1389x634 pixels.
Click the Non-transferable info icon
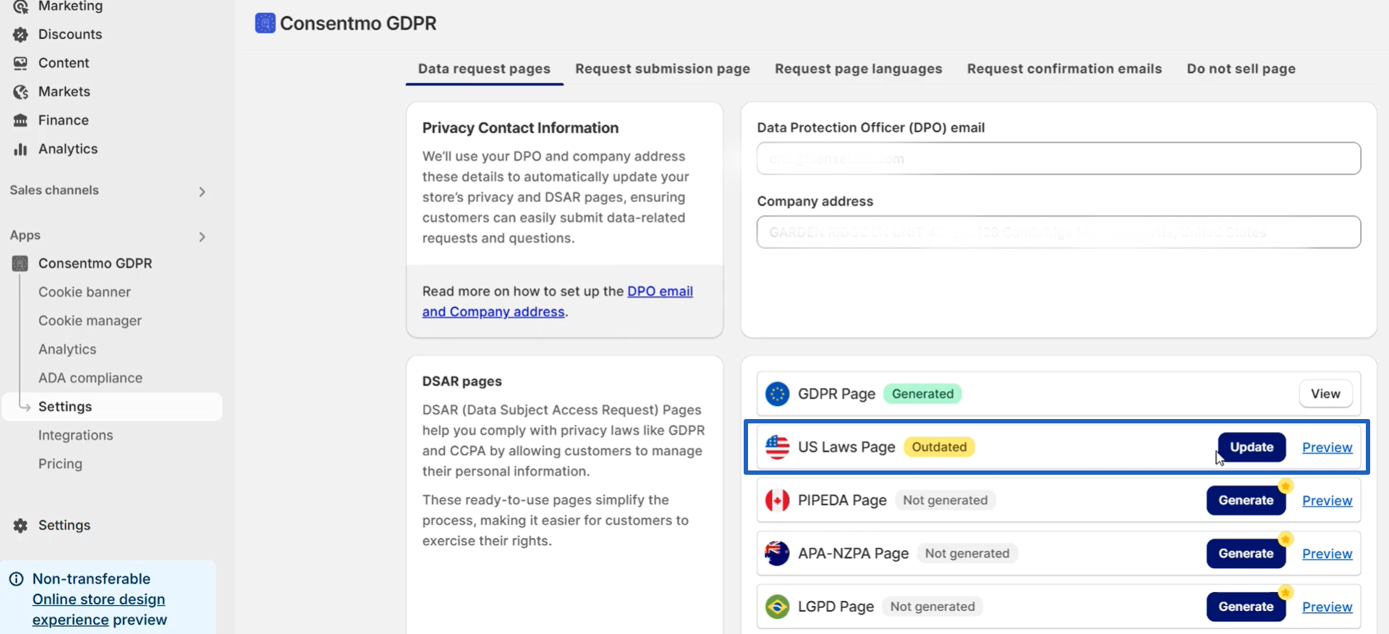pyautogui.click(x=16, y=579)
